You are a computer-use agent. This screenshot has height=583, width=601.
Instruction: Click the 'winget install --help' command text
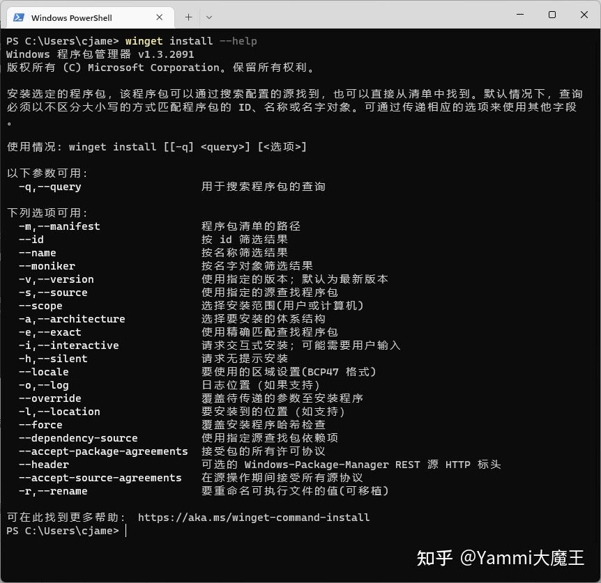tap(191, 41)
